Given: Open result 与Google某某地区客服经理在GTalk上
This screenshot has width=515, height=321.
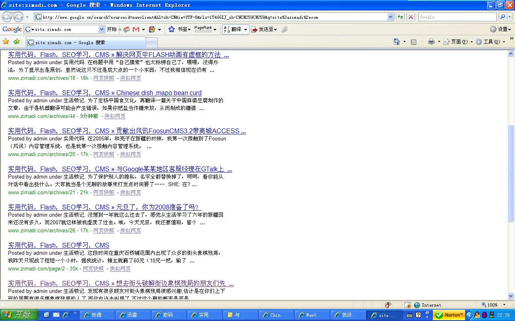Looking at the screenshot, I should tap(120, 169).
